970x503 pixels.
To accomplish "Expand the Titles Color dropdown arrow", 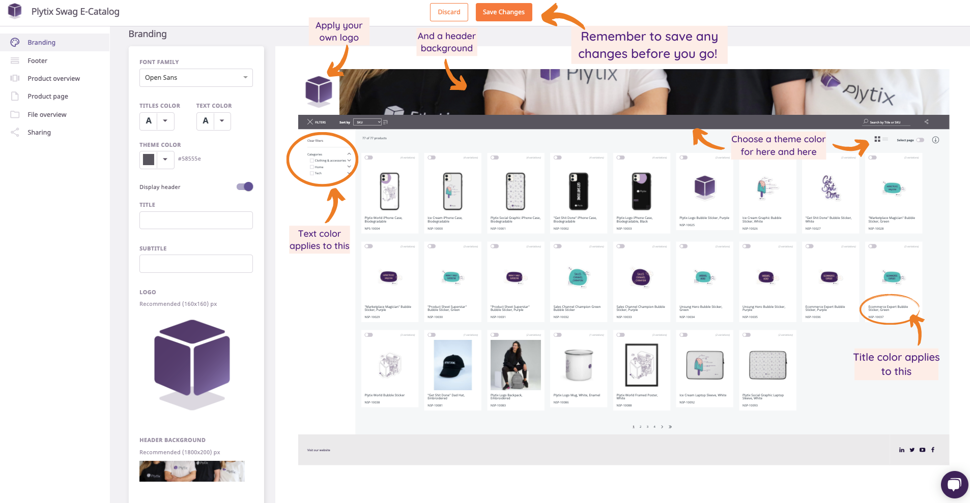I will pyautogui.click(x=165, y=121).
